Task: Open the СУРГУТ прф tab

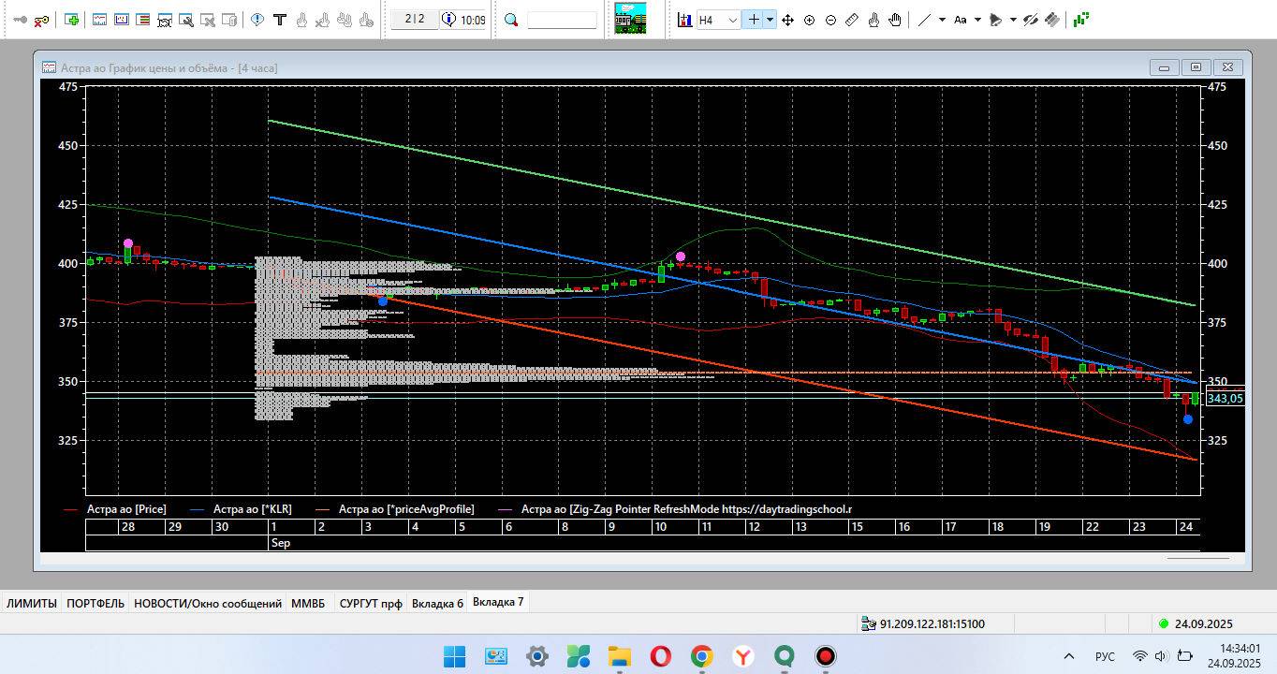Action: click(371, 603)
